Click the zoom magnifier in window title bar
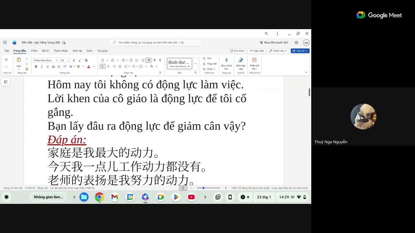Image resolution: width=415 pixels, height=233 pixels. point(267,34)
